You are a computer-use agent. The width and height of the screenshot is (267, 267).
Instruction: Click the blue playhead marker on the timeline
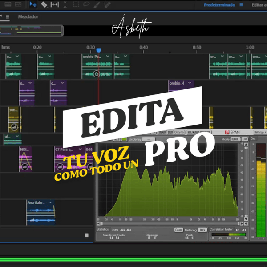(99, 50)
